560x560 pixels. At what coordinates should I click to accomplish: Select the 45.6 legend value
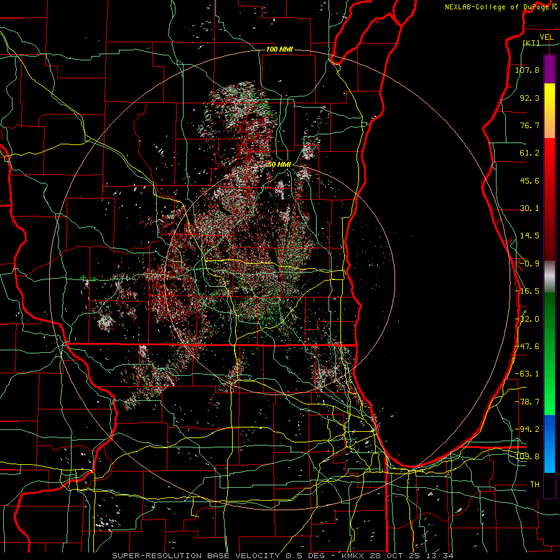click(530, 180)
